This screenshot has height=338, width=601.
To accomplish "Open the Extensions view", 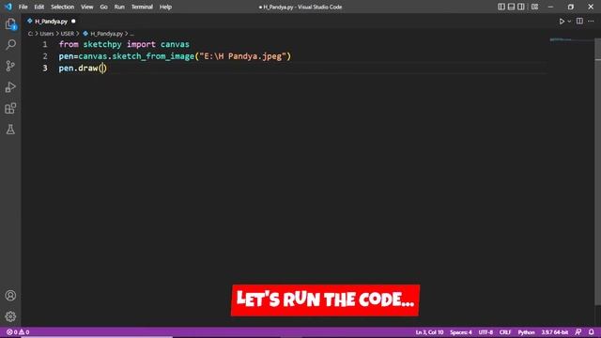I will pyautogui.click(x=10, y=108).
